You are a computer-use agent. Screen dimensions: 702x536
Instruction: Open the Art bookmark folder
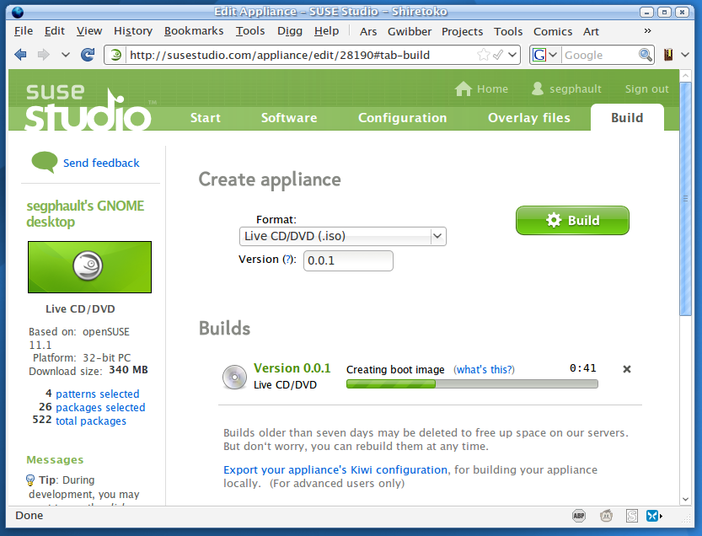click(x=591, y=31)
